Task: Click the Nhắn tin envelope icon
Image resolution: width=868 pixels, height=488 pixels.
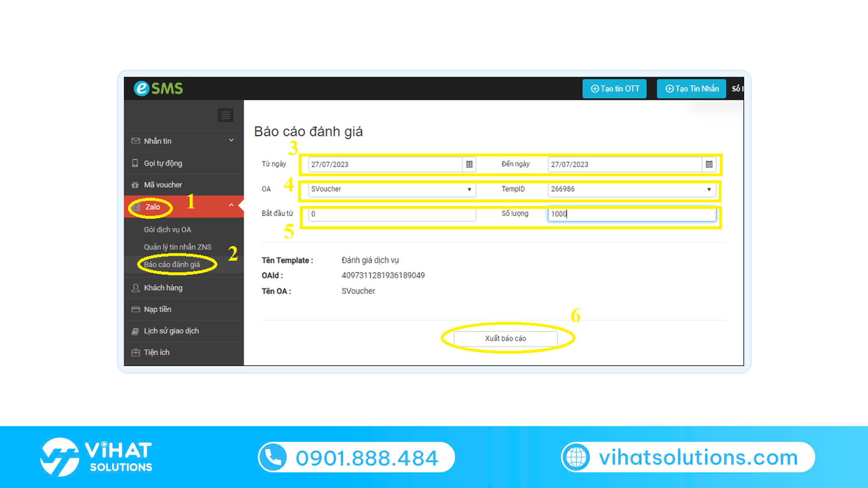Action: click(x=135, y=141)
